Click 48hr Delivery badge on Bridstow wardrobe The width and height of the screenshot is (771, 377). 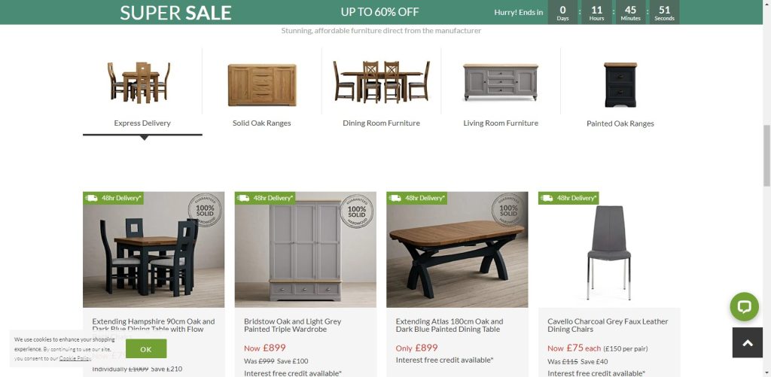coord(265,198)
